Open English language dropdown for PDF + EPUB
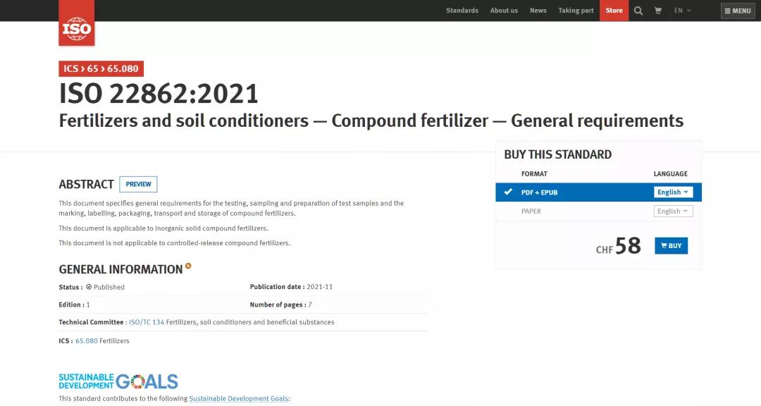 point(673,192)
